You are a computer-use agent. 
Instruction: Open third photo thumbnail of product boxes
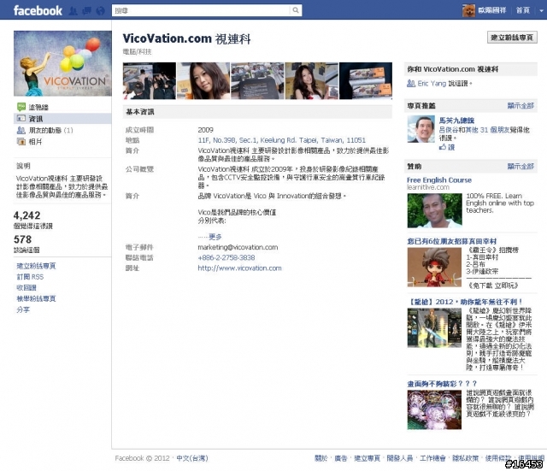257,81
